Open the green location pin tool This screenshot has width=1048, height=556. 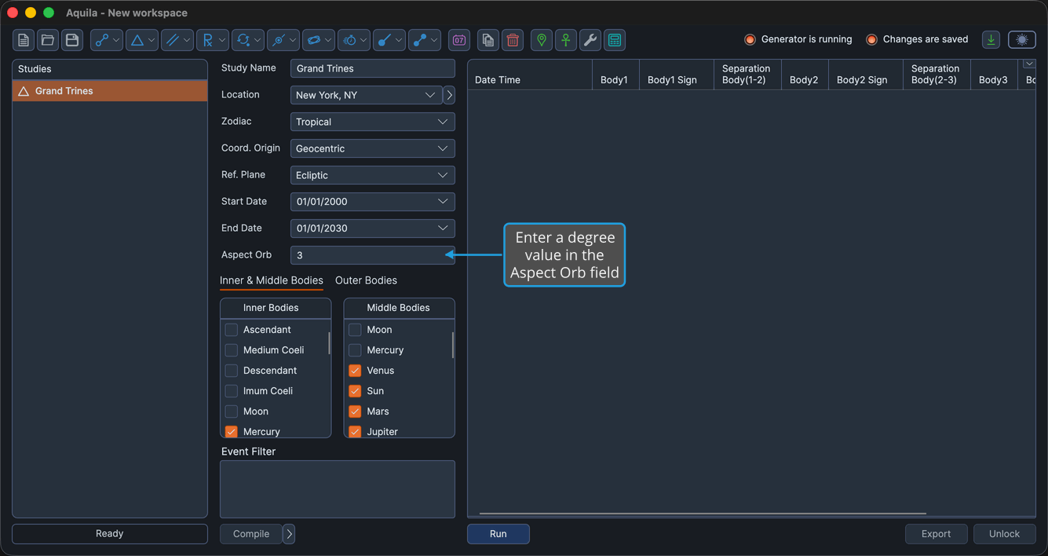[542, 40]
